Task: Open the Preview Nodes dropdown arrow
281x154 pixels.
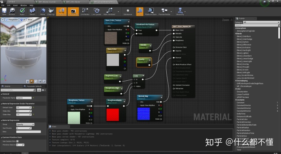Action: pos(171,12)
